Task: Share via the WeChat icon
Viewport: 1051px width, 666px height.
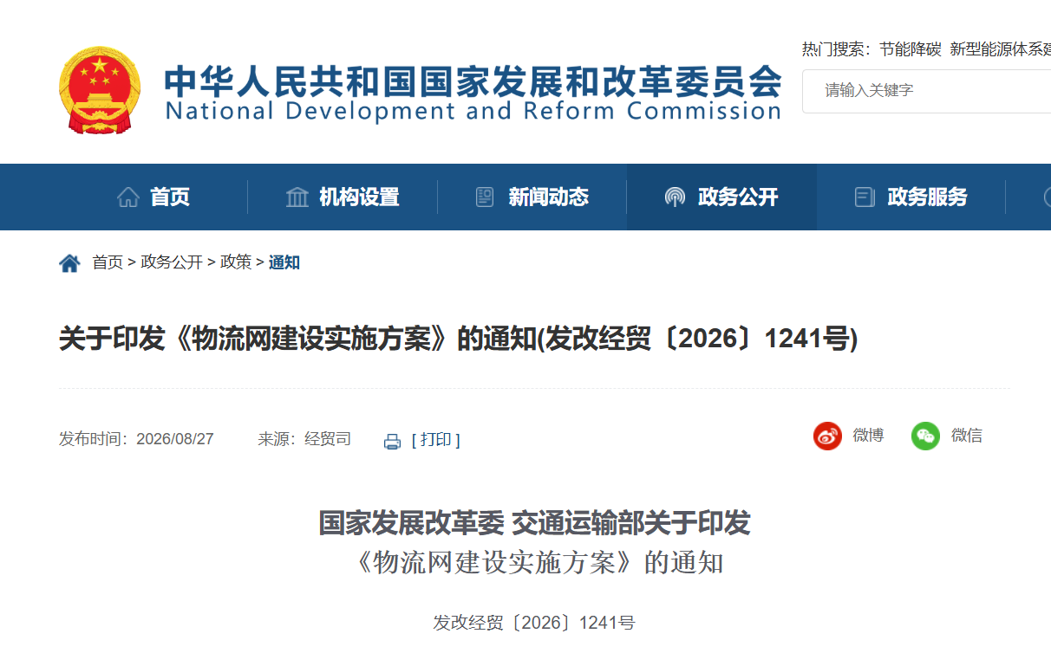Action: [925, 436]
